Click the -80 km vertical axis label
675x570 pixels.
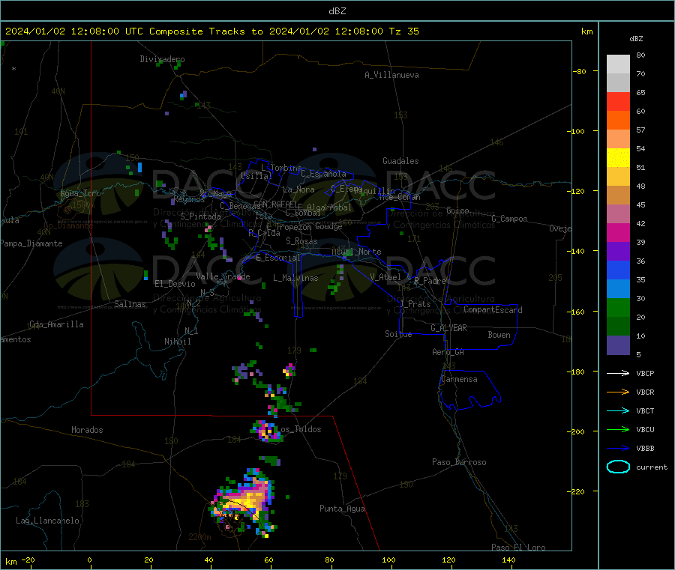click(x=580, y=71)
